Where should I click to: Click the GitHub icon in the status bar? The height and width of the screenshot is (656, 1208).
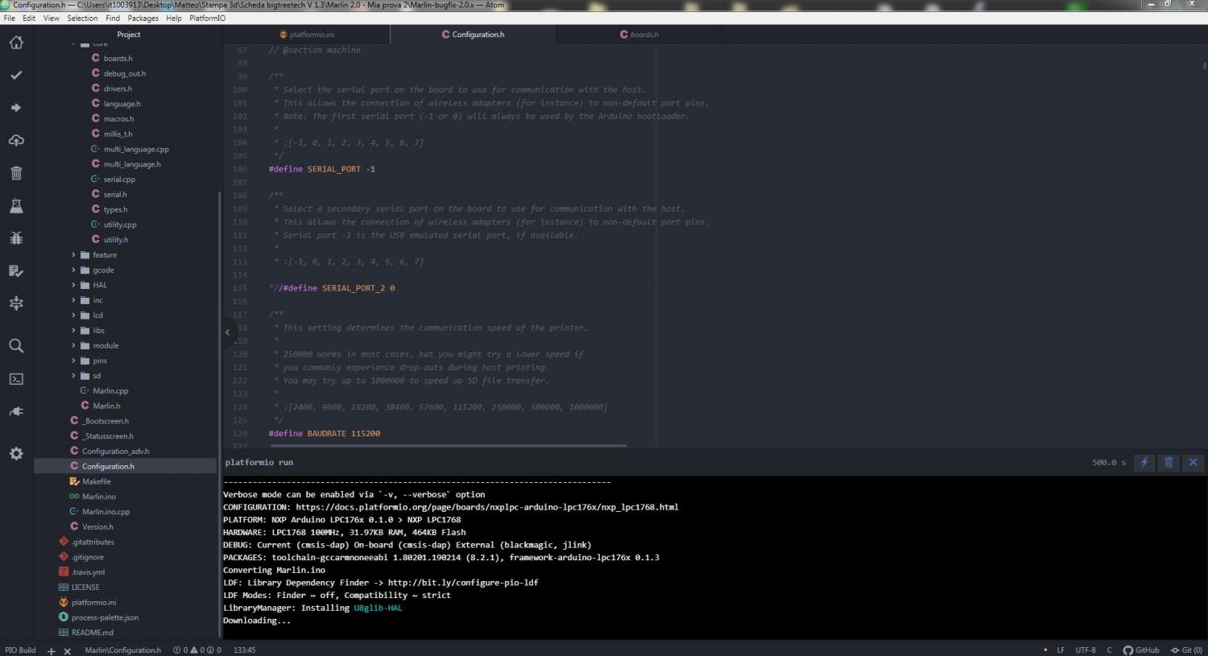point(1141,650)
